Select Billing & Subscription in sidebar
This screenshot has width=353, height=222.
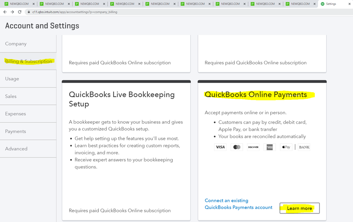28,61
